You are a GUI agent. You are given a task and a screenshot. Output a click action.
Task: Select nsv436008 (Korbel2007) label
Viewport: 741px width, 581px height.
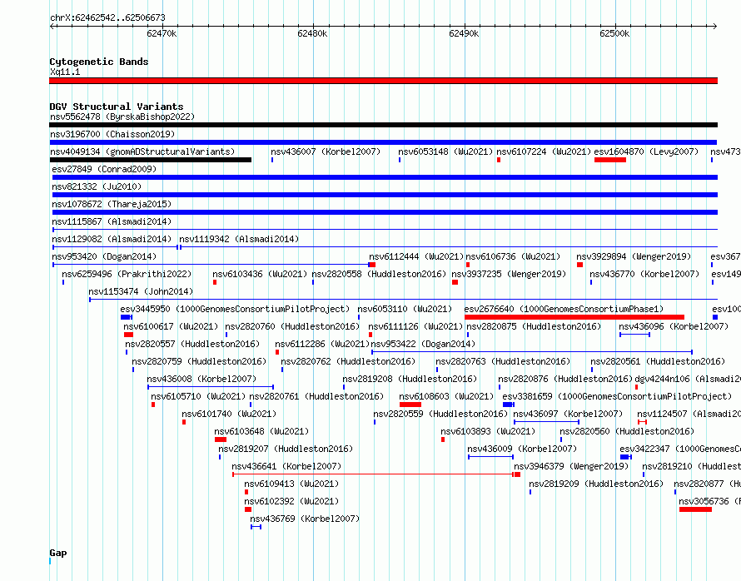pos(201,379)
